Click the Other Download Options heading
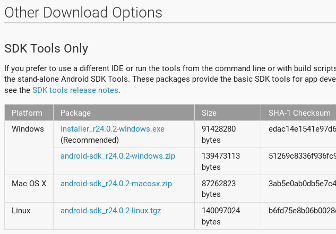 click(x=83, y=12)
